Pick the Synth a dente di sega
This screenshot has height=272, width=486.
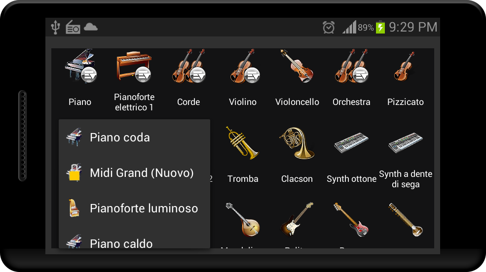tap(406, 143)
